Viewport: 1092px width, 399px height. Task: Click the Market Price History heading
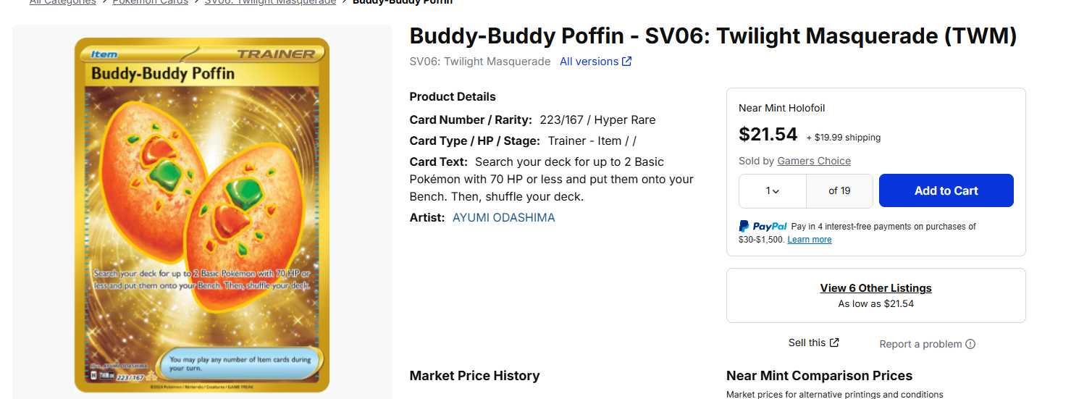coord(474,376)
